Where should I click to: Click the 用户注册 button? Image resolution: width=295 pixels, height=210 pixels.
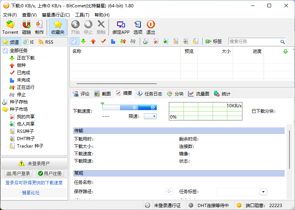coord(50,173)
